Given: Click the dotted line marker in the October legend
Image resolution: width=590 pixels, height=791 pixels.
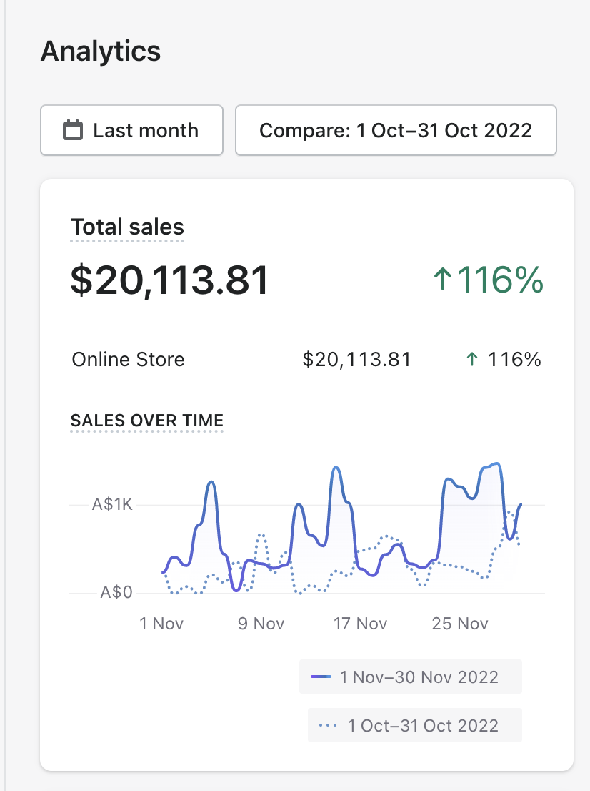Looking at the screenshot, I should pos(328,725).
